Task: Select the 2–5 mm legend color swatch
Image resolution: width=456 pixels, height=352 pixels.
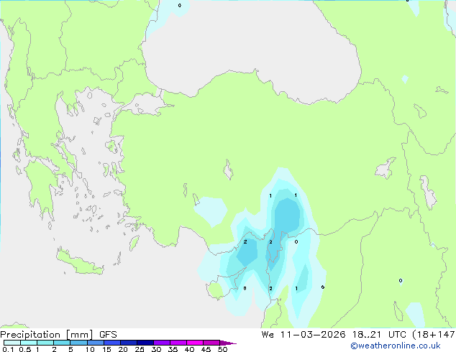Action: pyautogui.click(x=62, y=343)
